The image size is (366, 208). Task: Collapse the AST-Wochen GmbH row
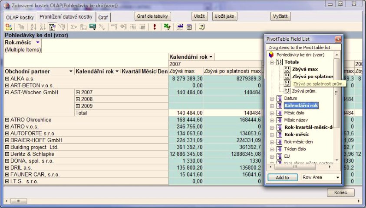(x=7, y=93)
